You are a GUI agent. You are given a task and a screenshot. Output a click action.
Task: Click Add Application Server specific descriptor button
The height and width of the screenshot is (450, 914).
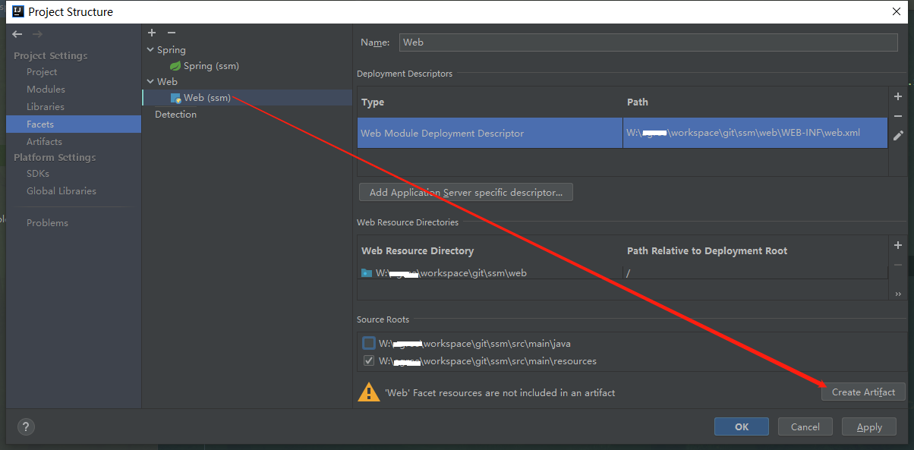(466, 193)
